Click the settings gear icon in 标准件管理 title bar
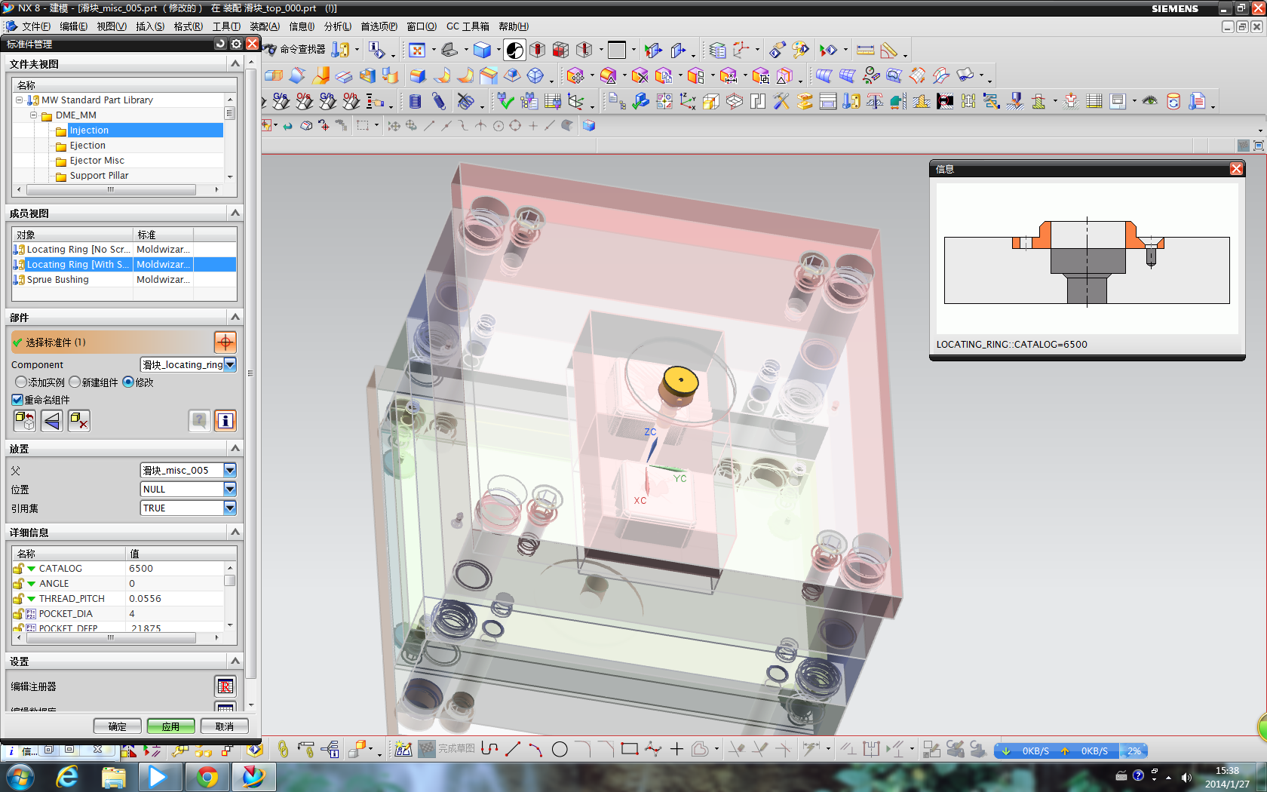This screenshot has width=1267, height=792. pos(236,44)
